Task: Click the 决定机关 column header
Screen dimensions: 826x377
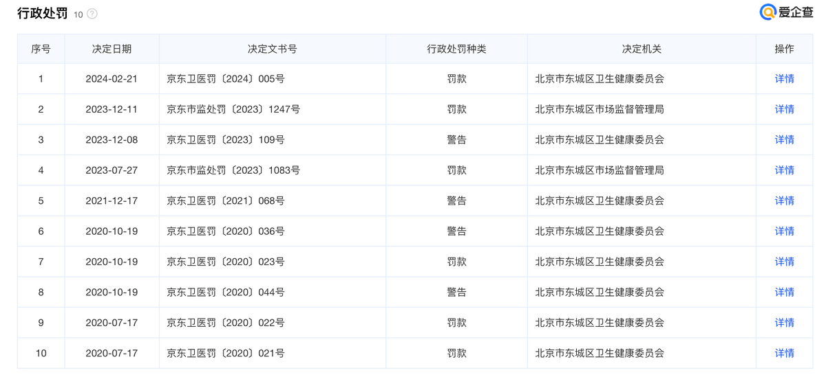Action: (x=641, y=49)
